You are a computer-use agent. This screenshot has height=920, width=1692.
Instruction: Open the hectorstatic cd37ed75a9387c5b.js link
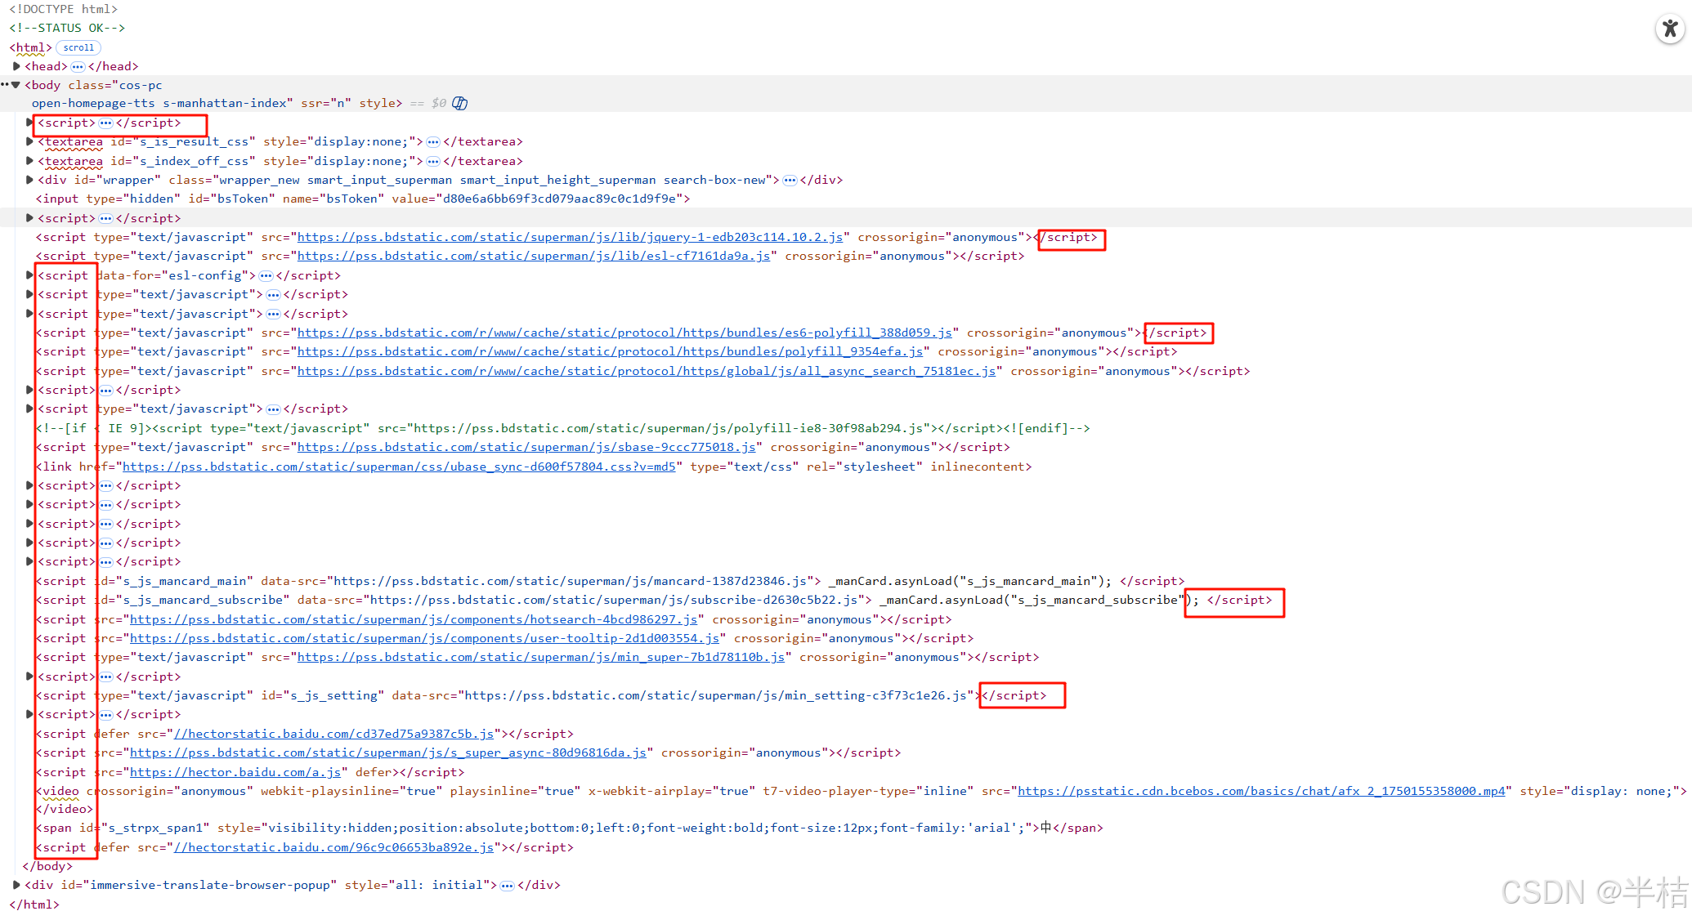(333, 734)
